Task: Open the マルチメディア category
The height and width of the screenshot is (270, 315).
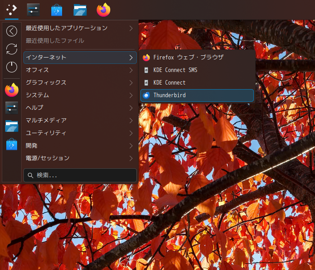Action: coord(80,120)
